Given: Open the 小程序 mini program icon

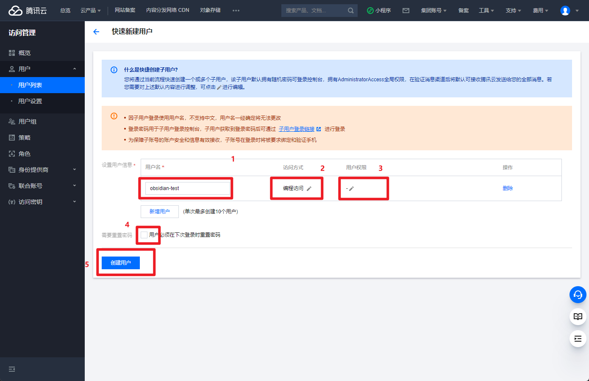Looking at the screenshot, I should [x=370, y=11].
